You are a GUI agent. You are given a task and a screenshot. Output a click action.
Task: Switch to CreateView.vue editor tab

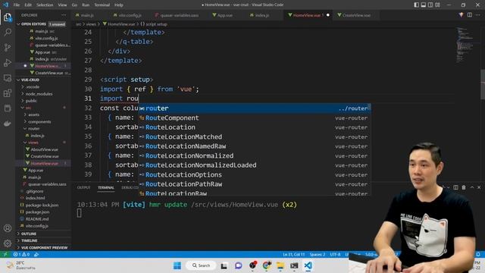(x=356, y=15)
